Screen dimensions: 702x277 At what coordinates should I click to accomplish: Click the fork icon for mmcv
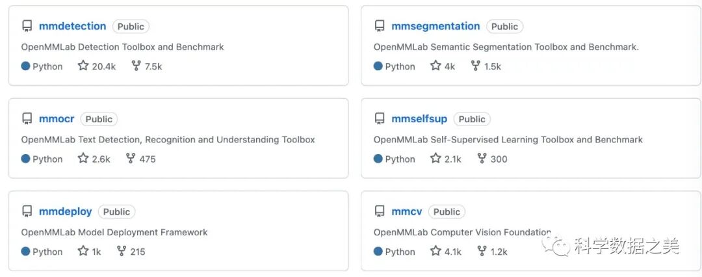pyautogui.click(x=482, y=251)
